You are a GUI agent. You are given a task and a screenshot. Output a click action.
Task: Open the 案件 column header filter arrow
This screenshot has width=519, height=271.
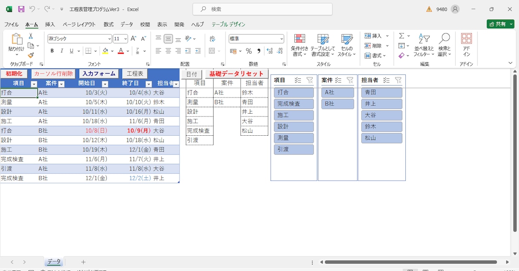tap(61, 84)
